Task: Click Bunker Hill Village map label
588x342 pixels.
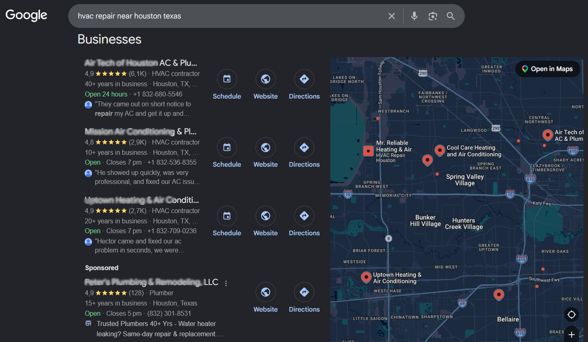Action: pyautogui.click(x=425, y=220)
